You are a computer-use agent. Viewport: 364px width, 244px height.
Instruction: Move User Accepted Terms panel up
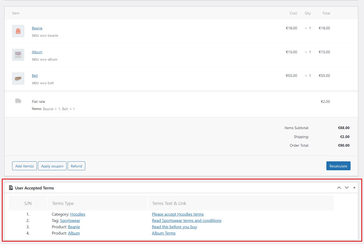tap(339, 188)
